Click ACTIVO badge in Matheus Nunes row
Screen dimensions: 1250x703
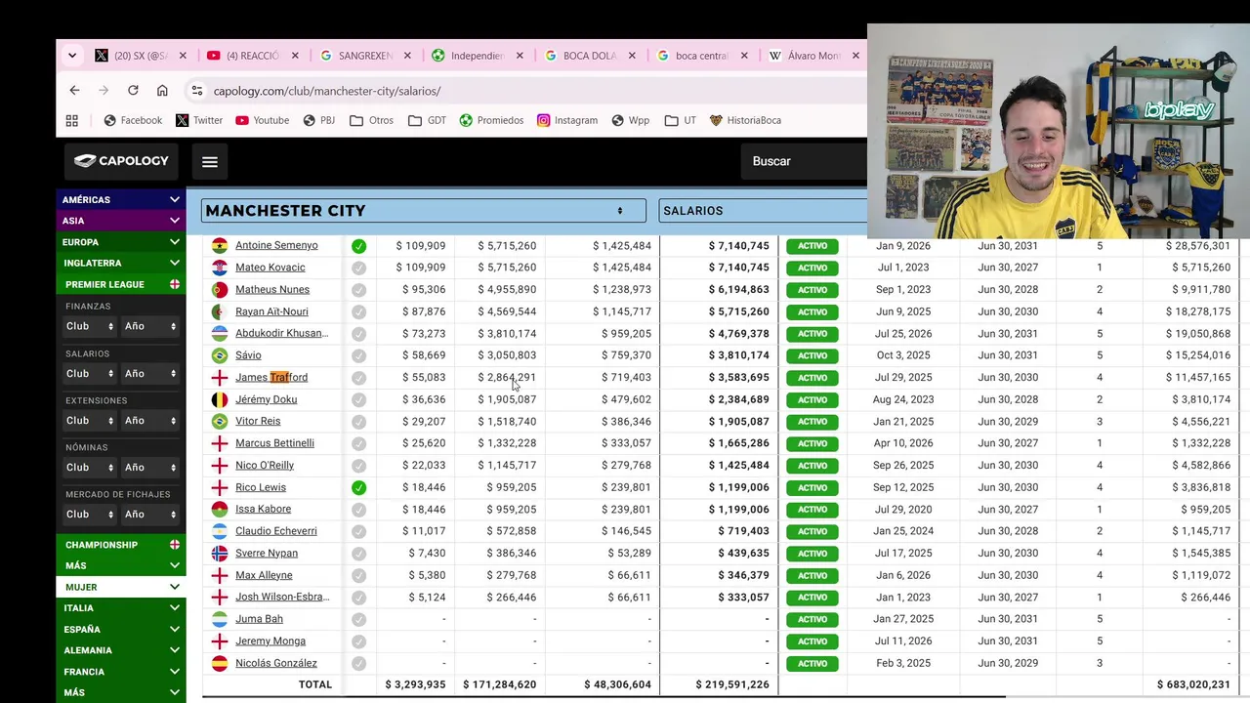812,290
